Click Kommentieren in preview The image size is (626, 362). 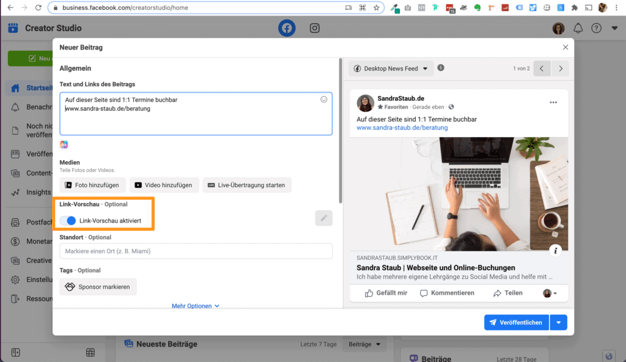[447, 293]
